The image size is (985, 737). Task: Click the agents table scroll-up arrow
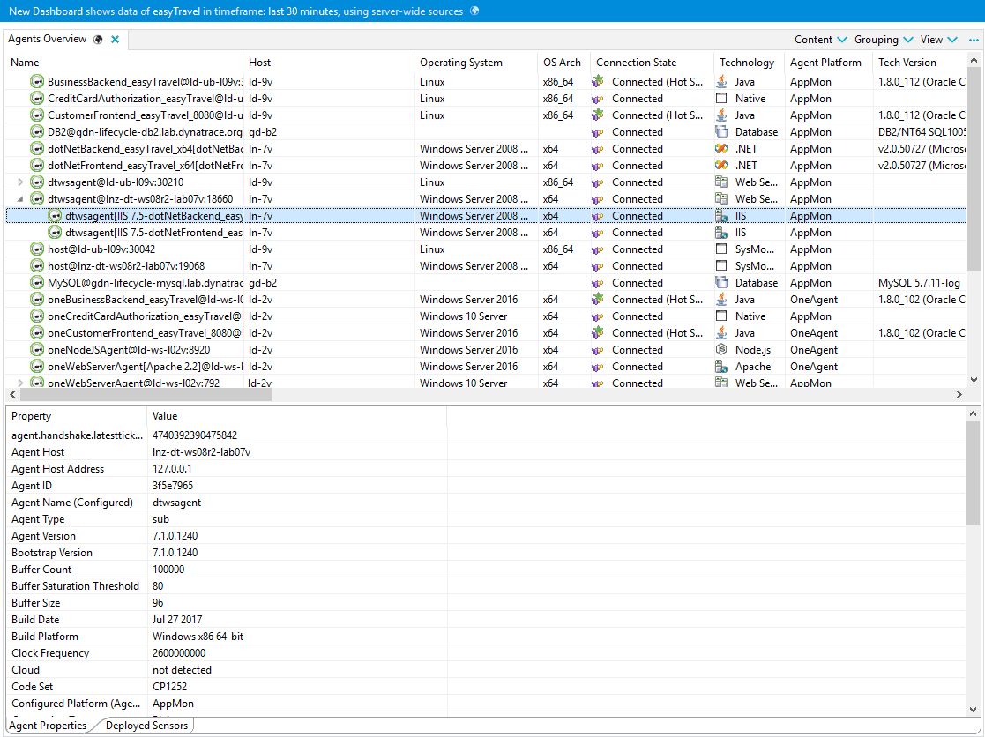pos(974,60)
